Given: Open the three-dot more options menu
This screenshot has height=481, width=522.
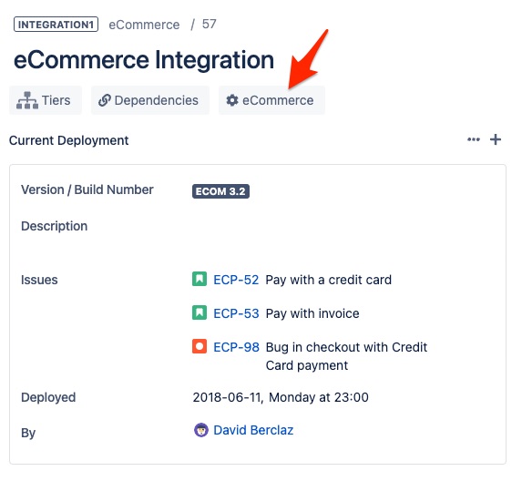Looking at the screenshot, I should (474, 139).
